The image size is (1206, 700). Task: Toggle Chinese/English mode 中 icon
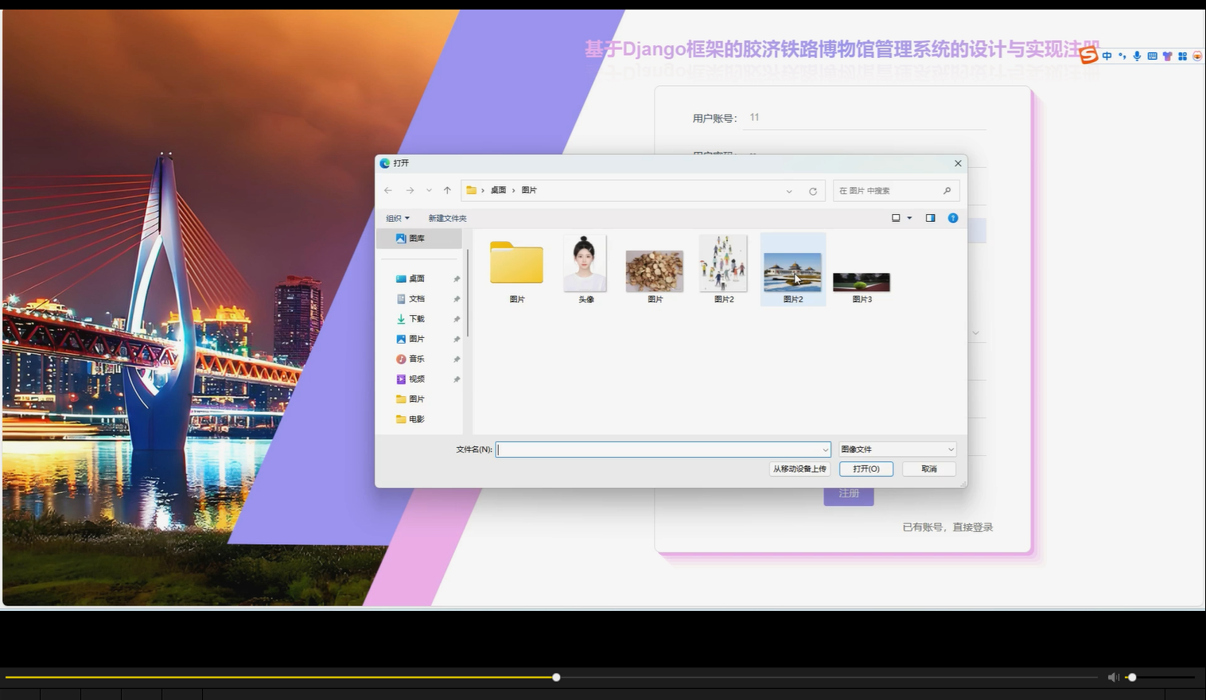coord(1107,56)
